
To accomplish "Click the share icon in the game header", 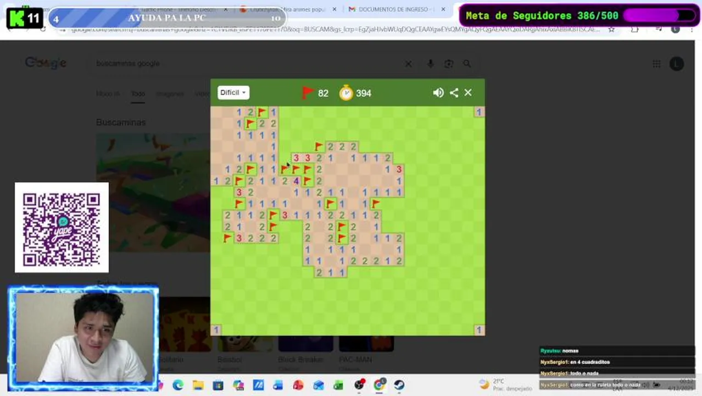I will (x=454, y=93).
